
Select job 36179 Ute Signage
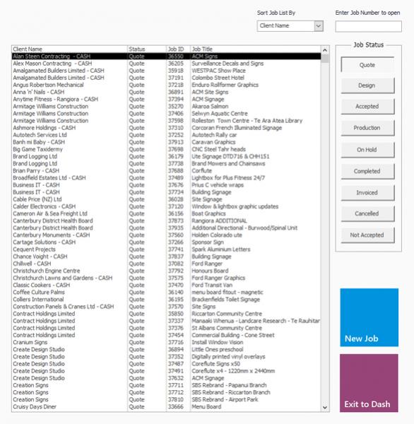[x=166, y=157]
